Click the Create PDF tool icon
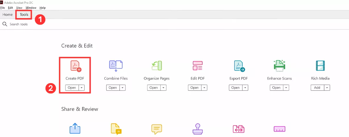 tap(76, 66)
